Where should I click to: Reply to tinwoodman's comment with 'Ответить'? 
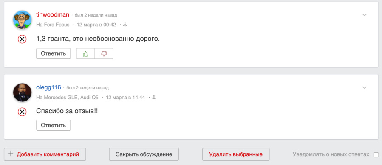(54, 53)
